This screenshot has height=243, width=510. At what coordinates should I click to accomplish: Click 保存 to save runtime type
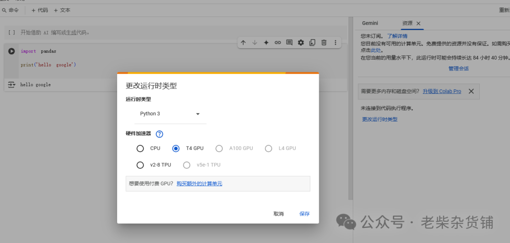tap(305, 214)
